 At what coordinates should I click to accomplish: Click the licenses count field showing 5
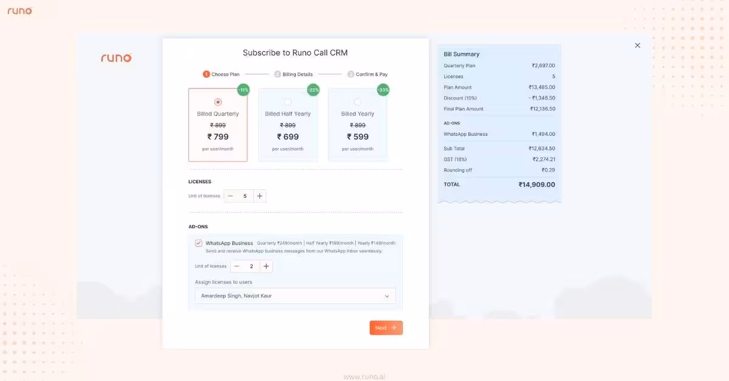point(245,195)
